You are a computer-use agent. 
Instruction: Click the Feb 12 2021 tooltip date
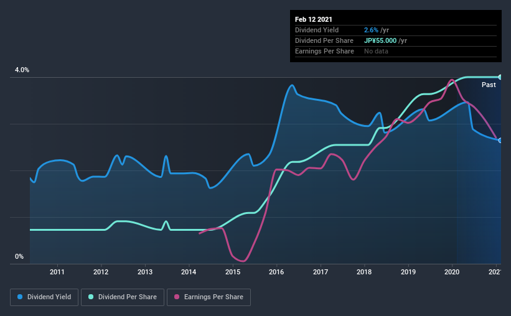click(314, 19)
